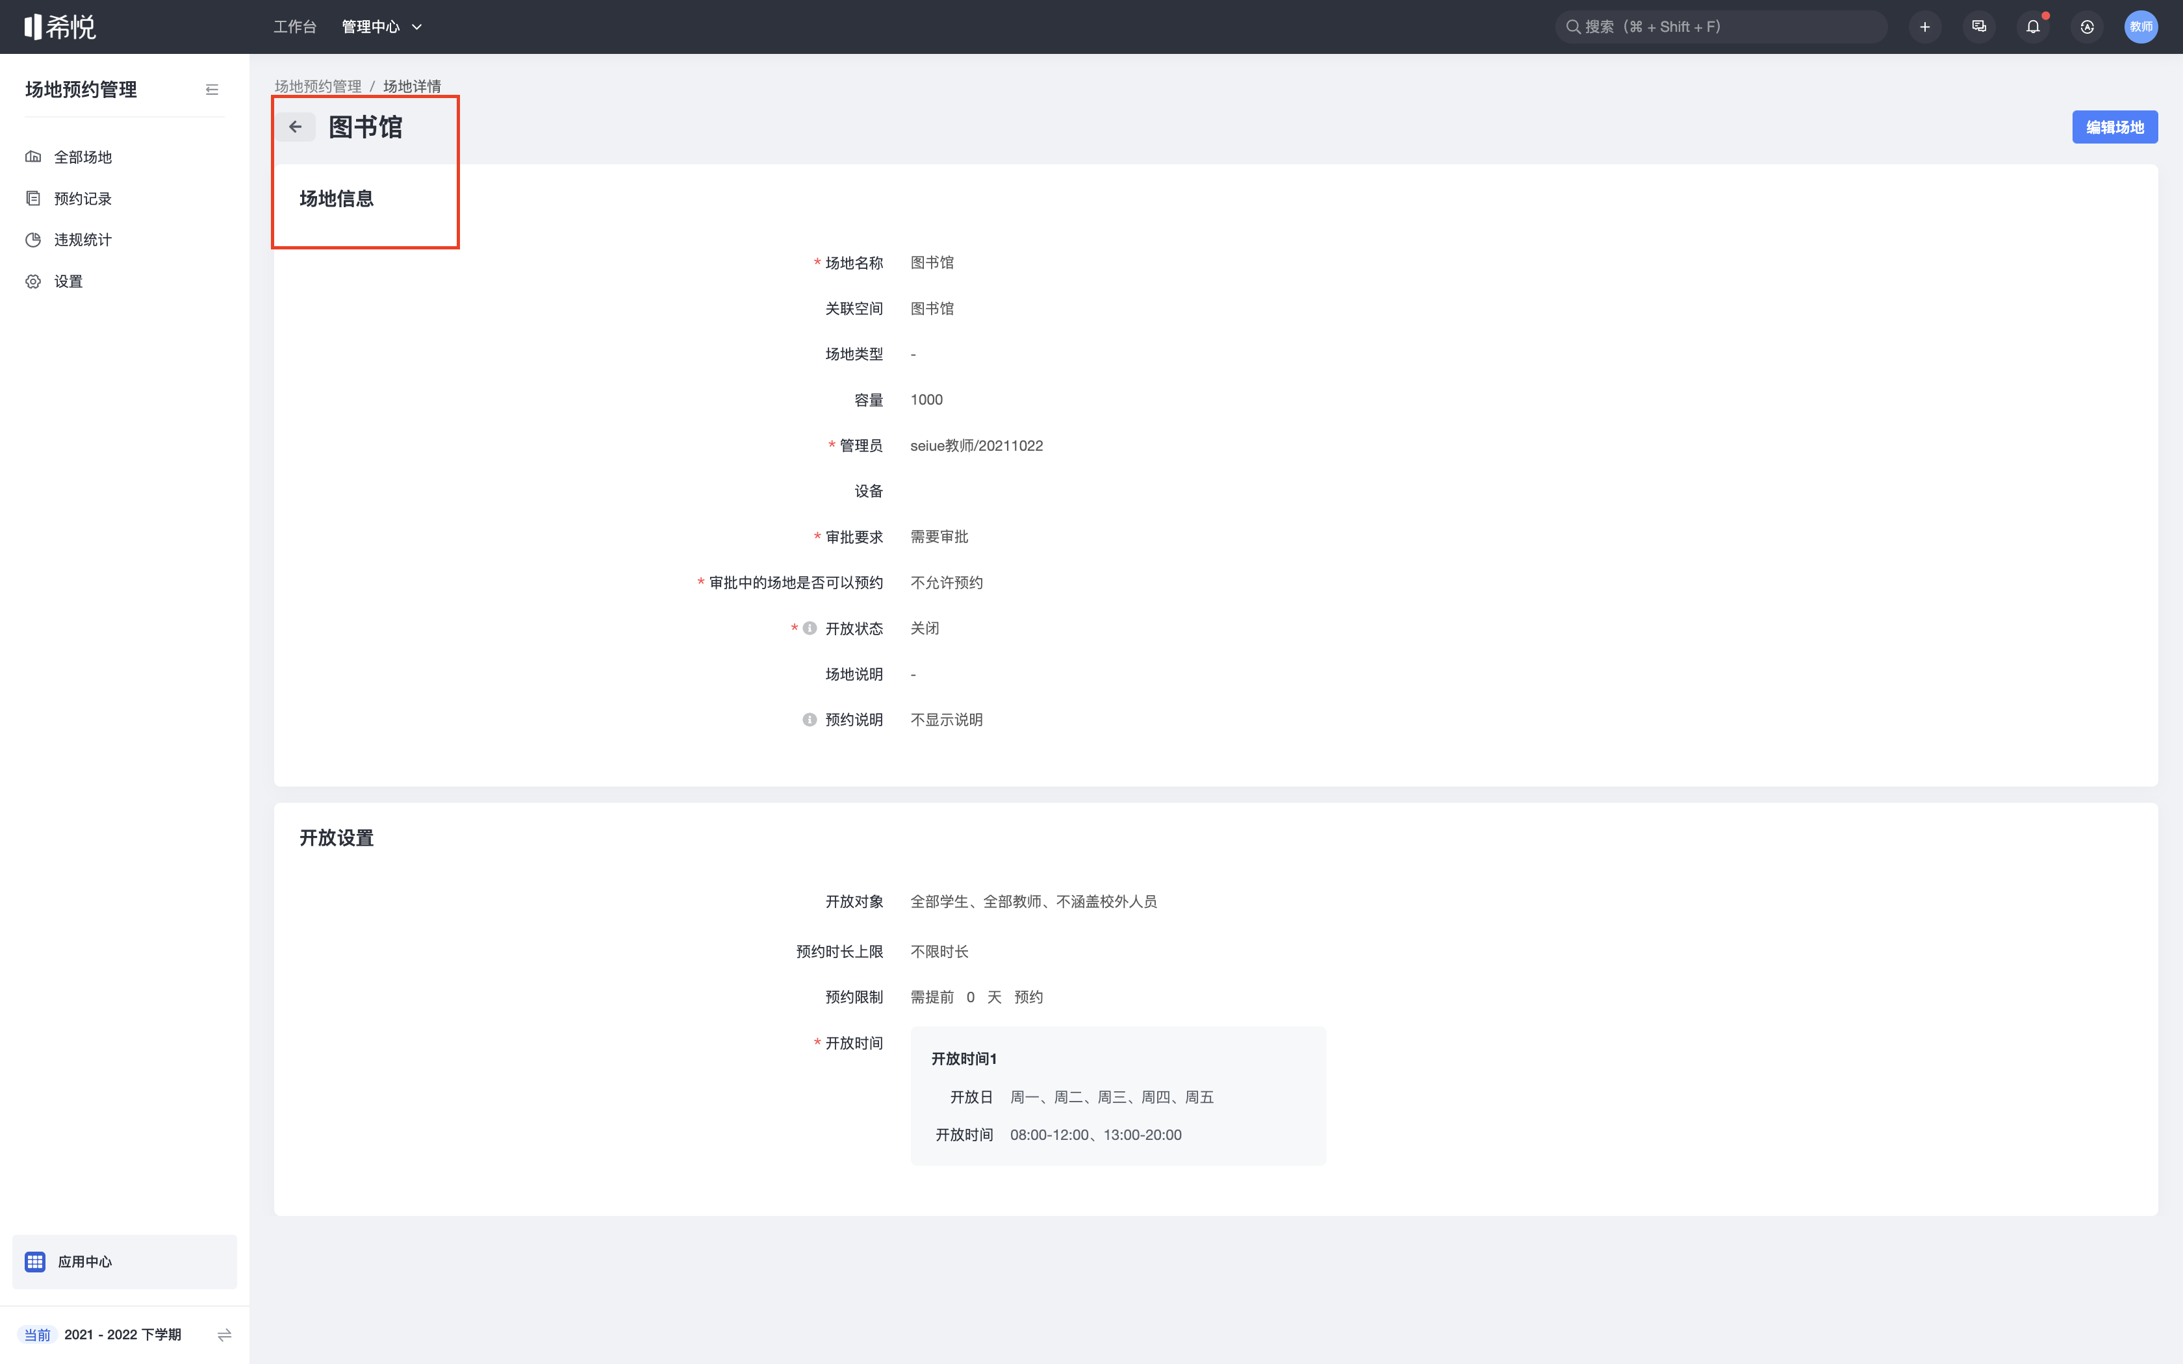Screen dimensions: 2183x1364
Task: Click the circular account icon beside the bell
Action: click(2087, 27)
